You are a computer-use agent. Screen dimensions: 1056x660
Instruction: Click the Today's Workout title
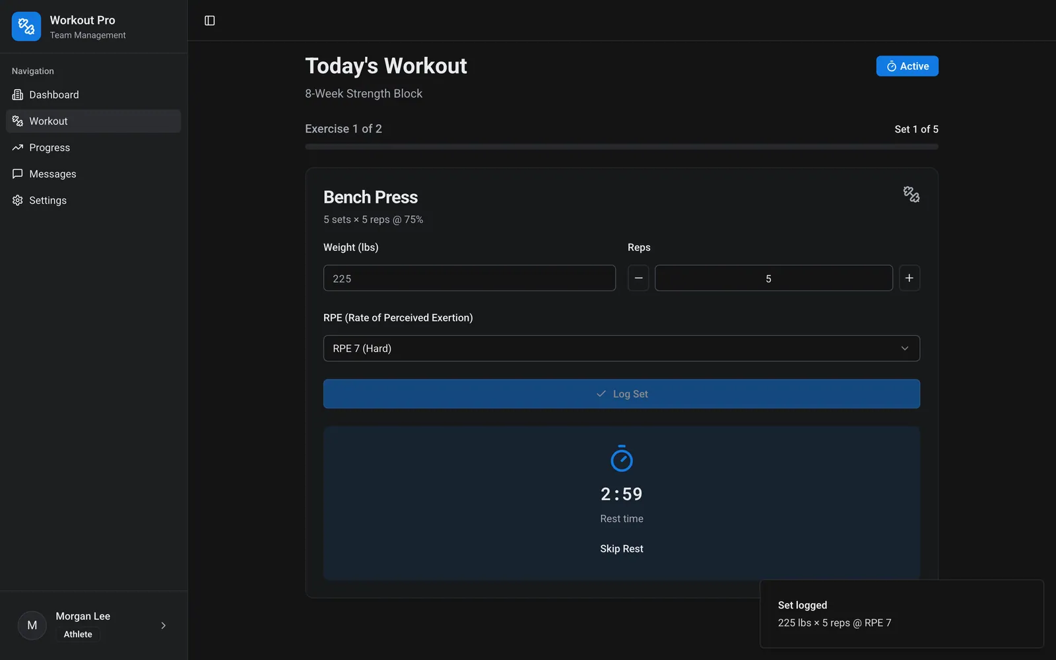[386, 66]
